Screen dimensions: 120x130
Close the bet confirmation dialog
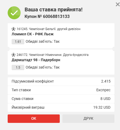point(118,4)
